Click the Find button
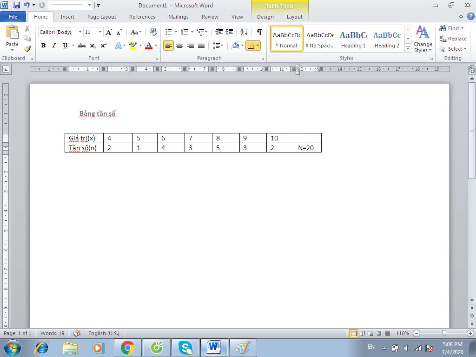The width and height of the screenshot is (476, 357). point(451,28)
